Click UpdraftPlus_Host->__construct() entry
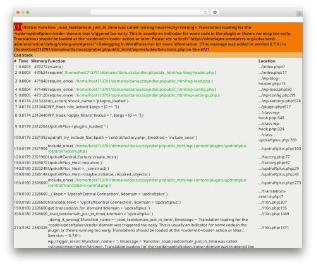Image resolution: width=316 pixels, height=267 pixels. 78,169
